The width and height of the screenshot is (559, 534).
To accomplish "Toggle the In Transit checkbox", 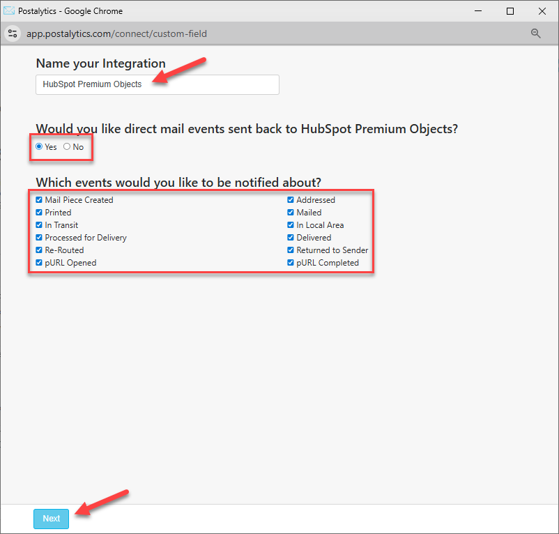I will click(39, 225).
